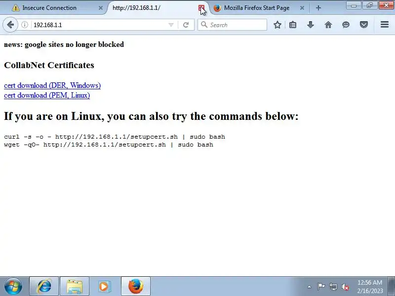Open the Downloads arrow panel
This screenshot has height=296, width=395.
tap(311, 25)
